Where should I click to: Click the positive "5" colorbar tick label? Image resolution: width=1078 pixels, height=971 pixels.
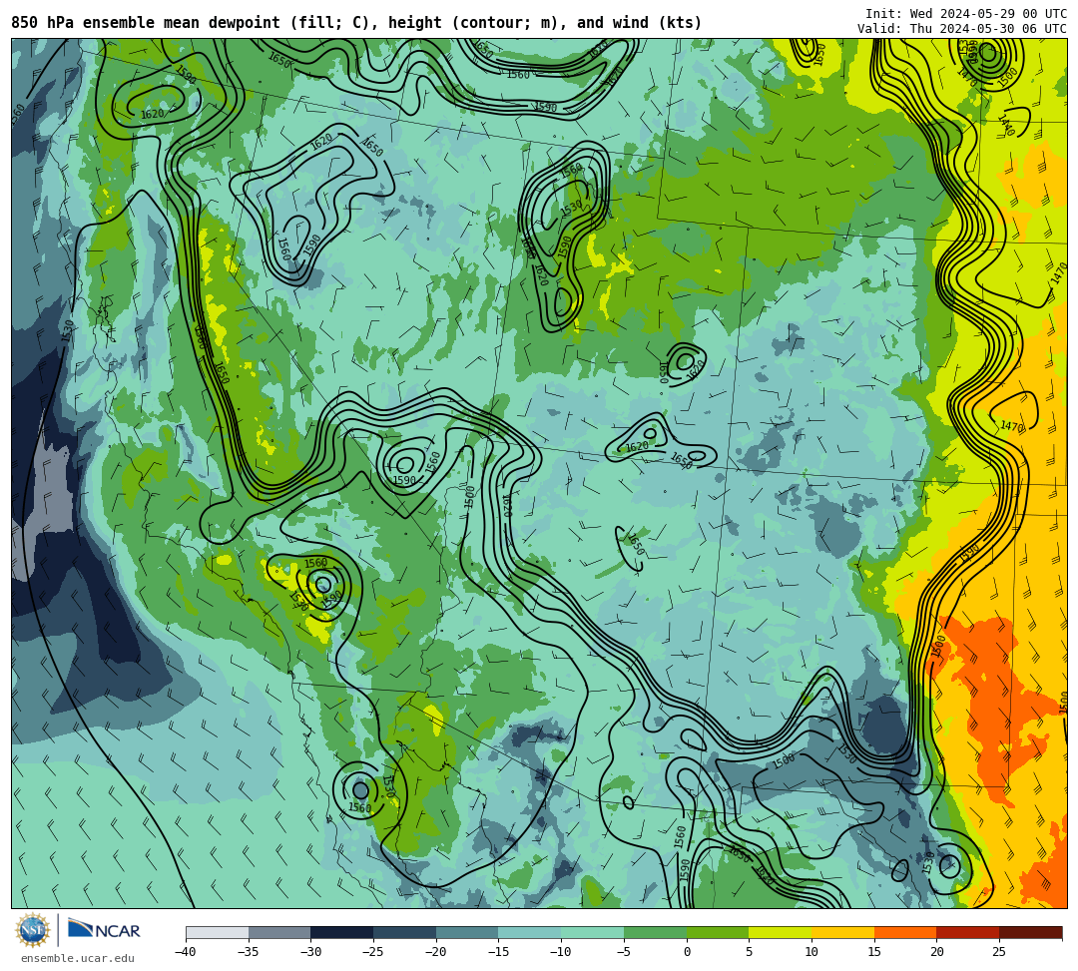click(x=749, y=952)
